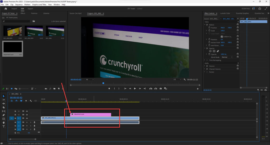Screen dimensions: 270x145
Task: Click Comparison View icon
Action: tap(166, 89)
